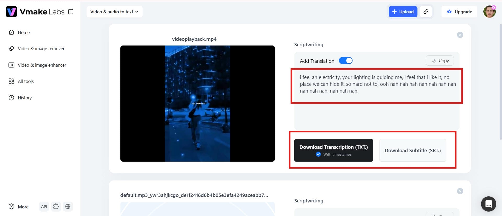Image resolution: width=502 pixels, height=216 pixels.
Task: Click the globe language icon
Action: (68, 207)
